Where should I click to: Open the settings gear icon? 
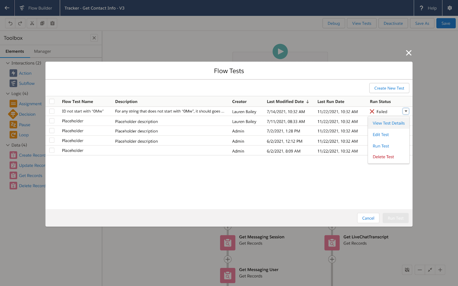[x=450, y=8]
